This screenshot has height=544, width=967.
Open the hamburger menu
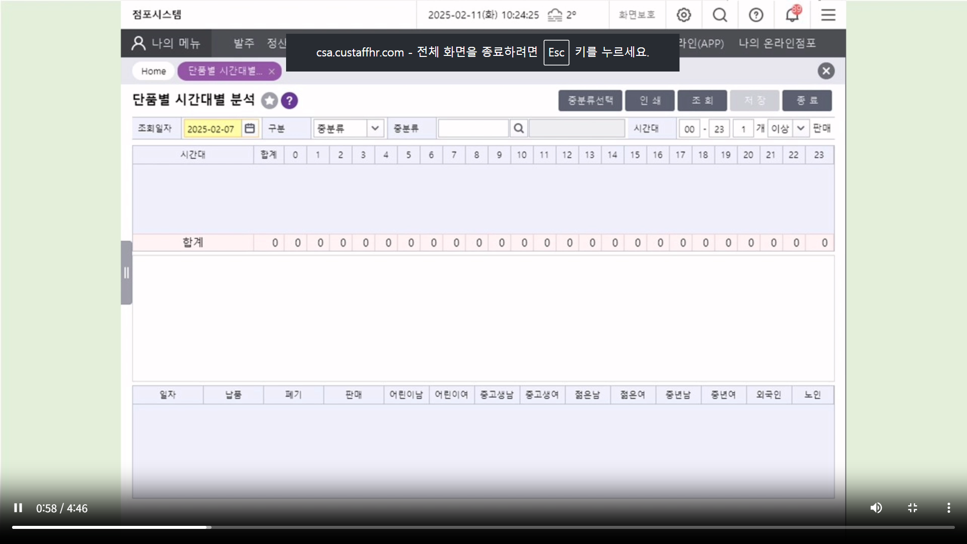pyautogui.click(x=828, y=15)
